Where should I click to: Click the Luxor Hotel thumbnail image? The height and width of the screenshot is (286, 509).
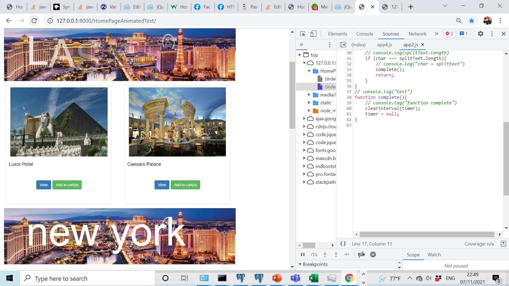tap(59, 122)
